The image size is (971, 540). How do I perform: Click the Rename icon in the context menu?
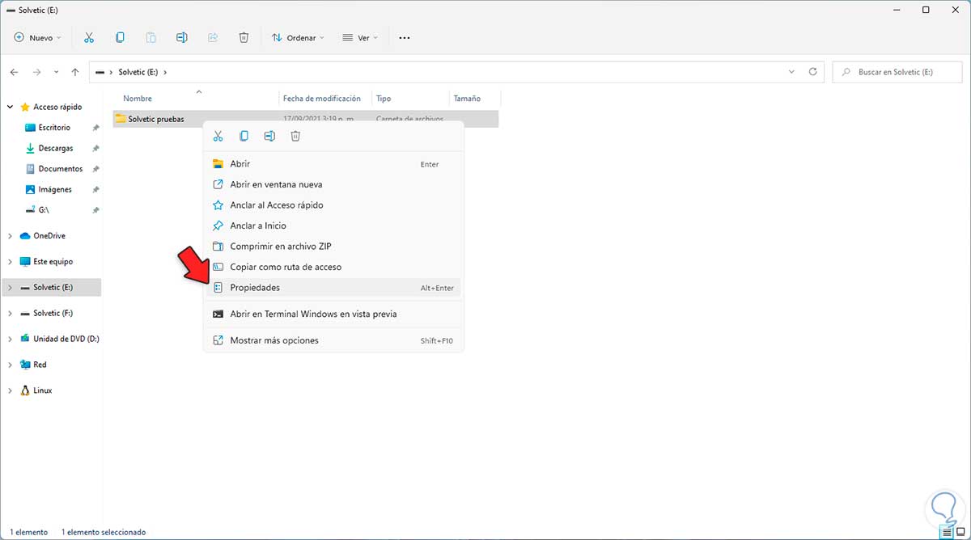tap(269, 136)
